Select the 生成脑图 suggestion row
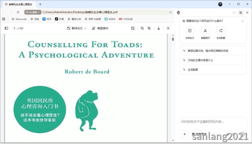 coord(213,70)
